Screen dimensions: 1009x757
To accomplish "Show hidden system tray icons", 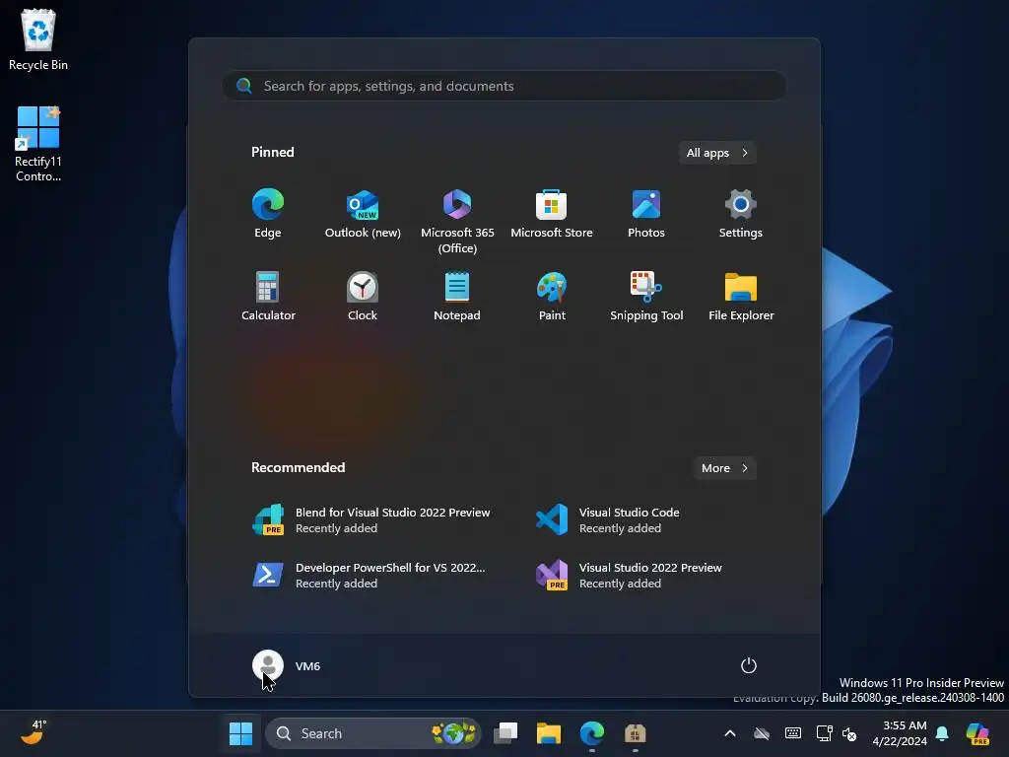I will [730, 733].
